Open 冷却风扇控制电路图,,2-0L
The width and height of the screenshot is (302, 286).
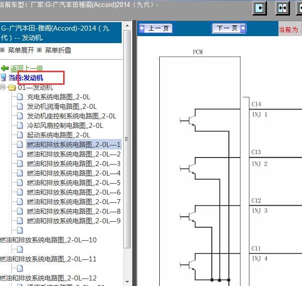65,125
